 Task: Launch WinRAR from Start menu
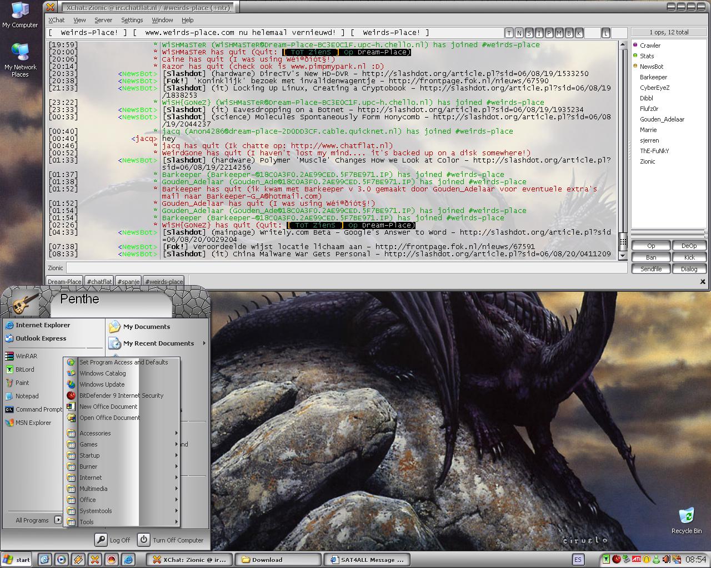21,356
